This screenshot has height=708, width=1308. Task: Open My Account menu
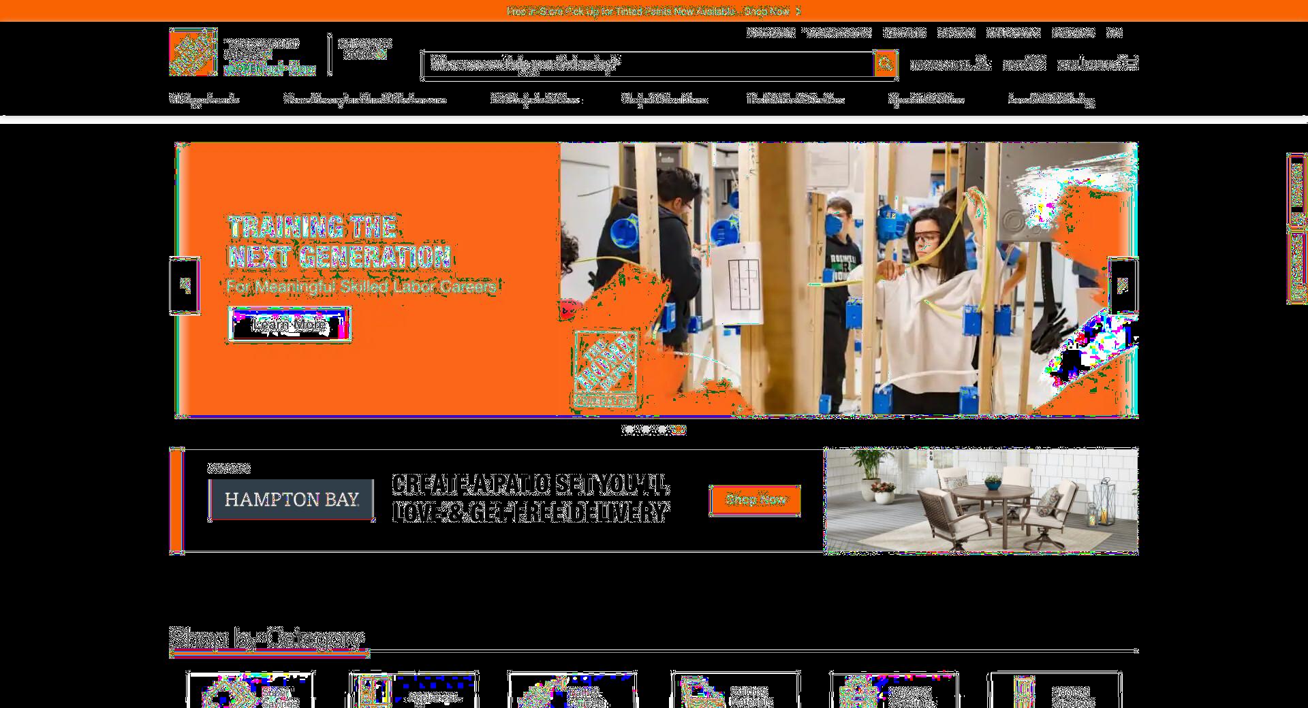950,64
